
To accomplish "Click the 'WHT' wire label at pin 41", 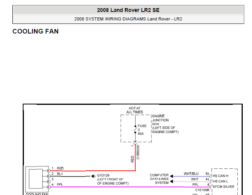I will point(195,179).
